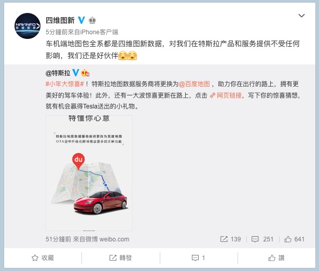Screen dimensions: 319x271
Task: Open the @百度地图 mention link
Action: 195,84
